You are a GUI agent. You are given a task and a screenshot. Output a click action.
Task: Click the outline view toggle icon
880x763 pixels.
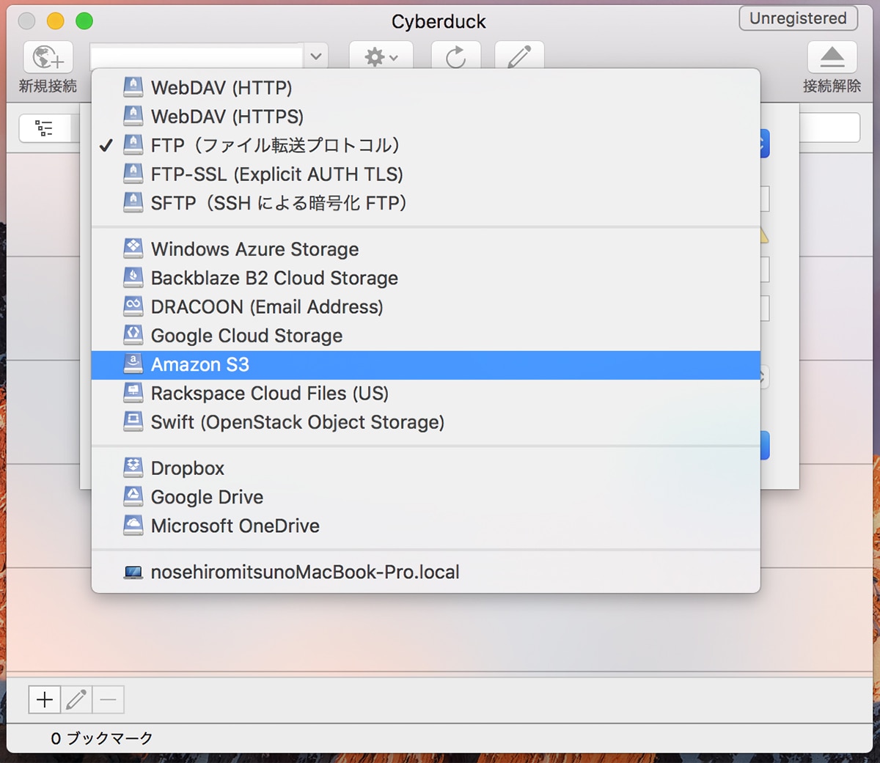pyautogui.click(x=44, y=128)
